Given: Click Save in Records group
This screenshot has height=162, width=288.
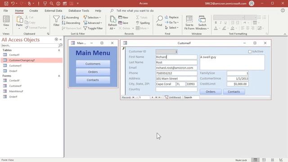Looking at the screenshot, I should (123, 23).
